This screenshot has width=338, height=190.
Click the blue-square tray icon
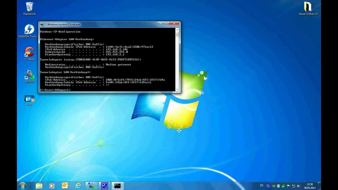click(268, 186)
